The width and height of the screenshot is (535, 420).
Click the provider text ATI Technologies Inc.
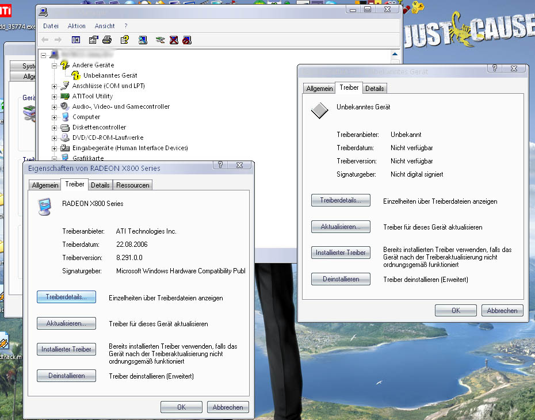point(146,231)
